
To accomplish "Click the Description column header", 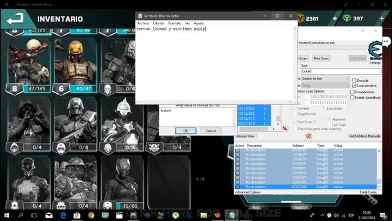I will coord(254,145).
